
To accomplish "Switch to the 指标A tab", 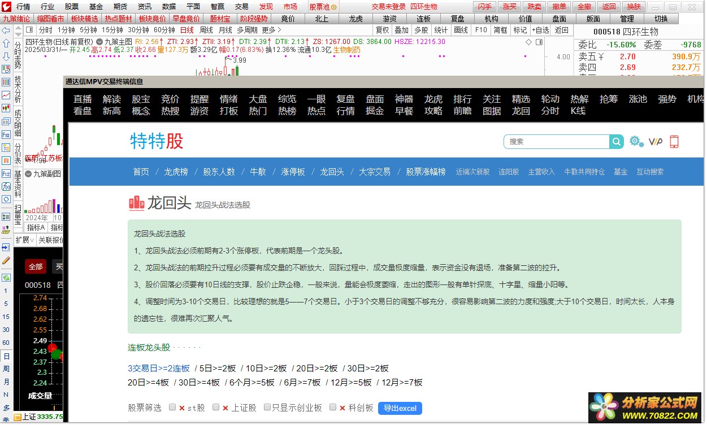I will click(x=36, y=227).
